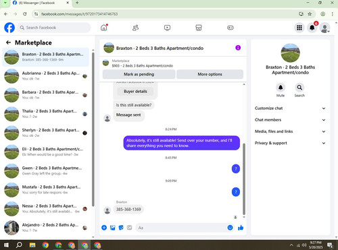Click the Search Facebook field
Image resolution: width=338 pixels, height=250 pixels.
(x=54, y=28)
